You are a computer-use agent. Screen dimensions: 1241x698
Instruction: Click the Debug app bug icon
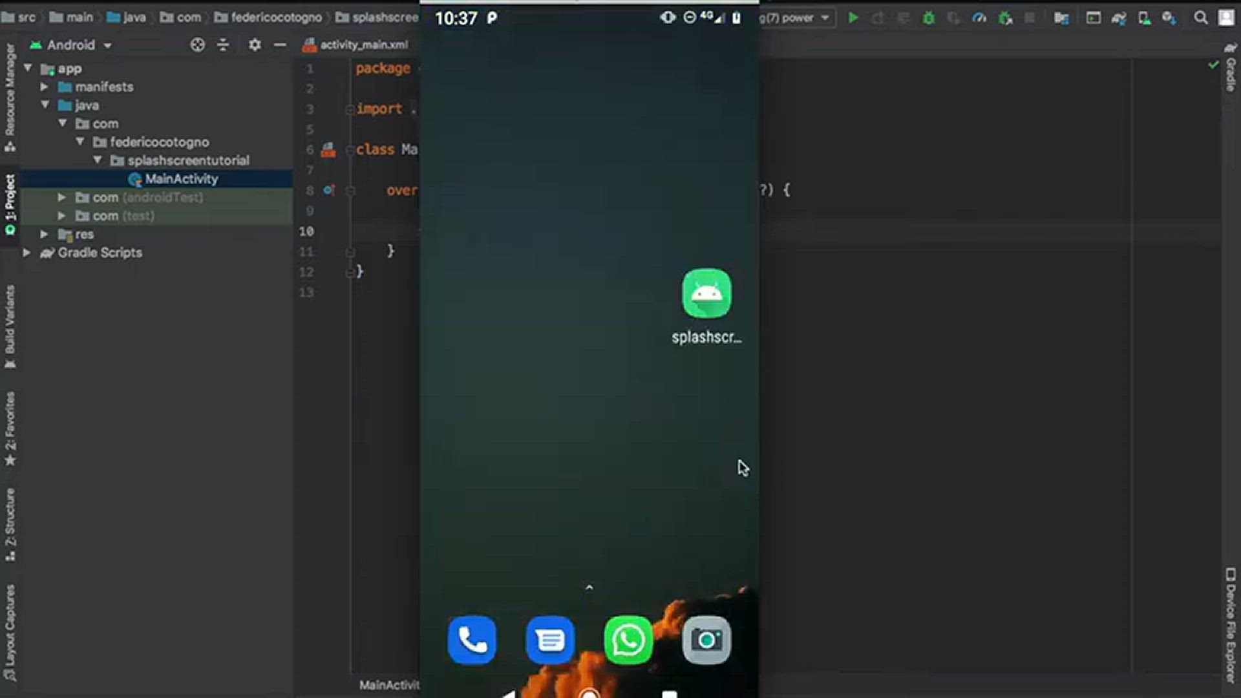click(x=929, y=18)
